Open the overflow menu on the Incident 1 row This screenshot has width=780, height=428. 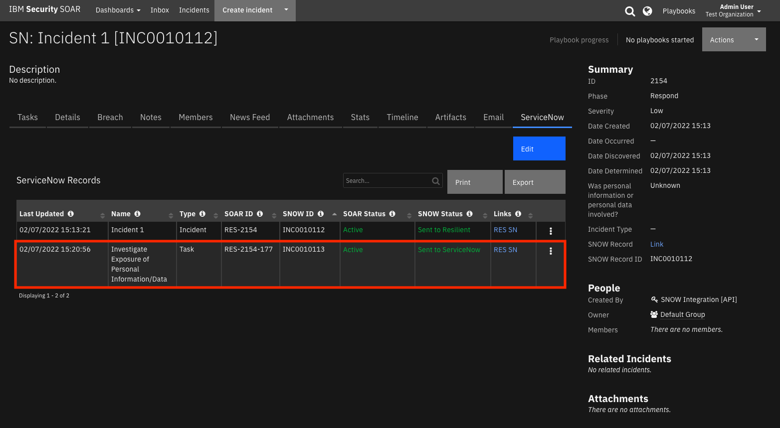(551, 231)
